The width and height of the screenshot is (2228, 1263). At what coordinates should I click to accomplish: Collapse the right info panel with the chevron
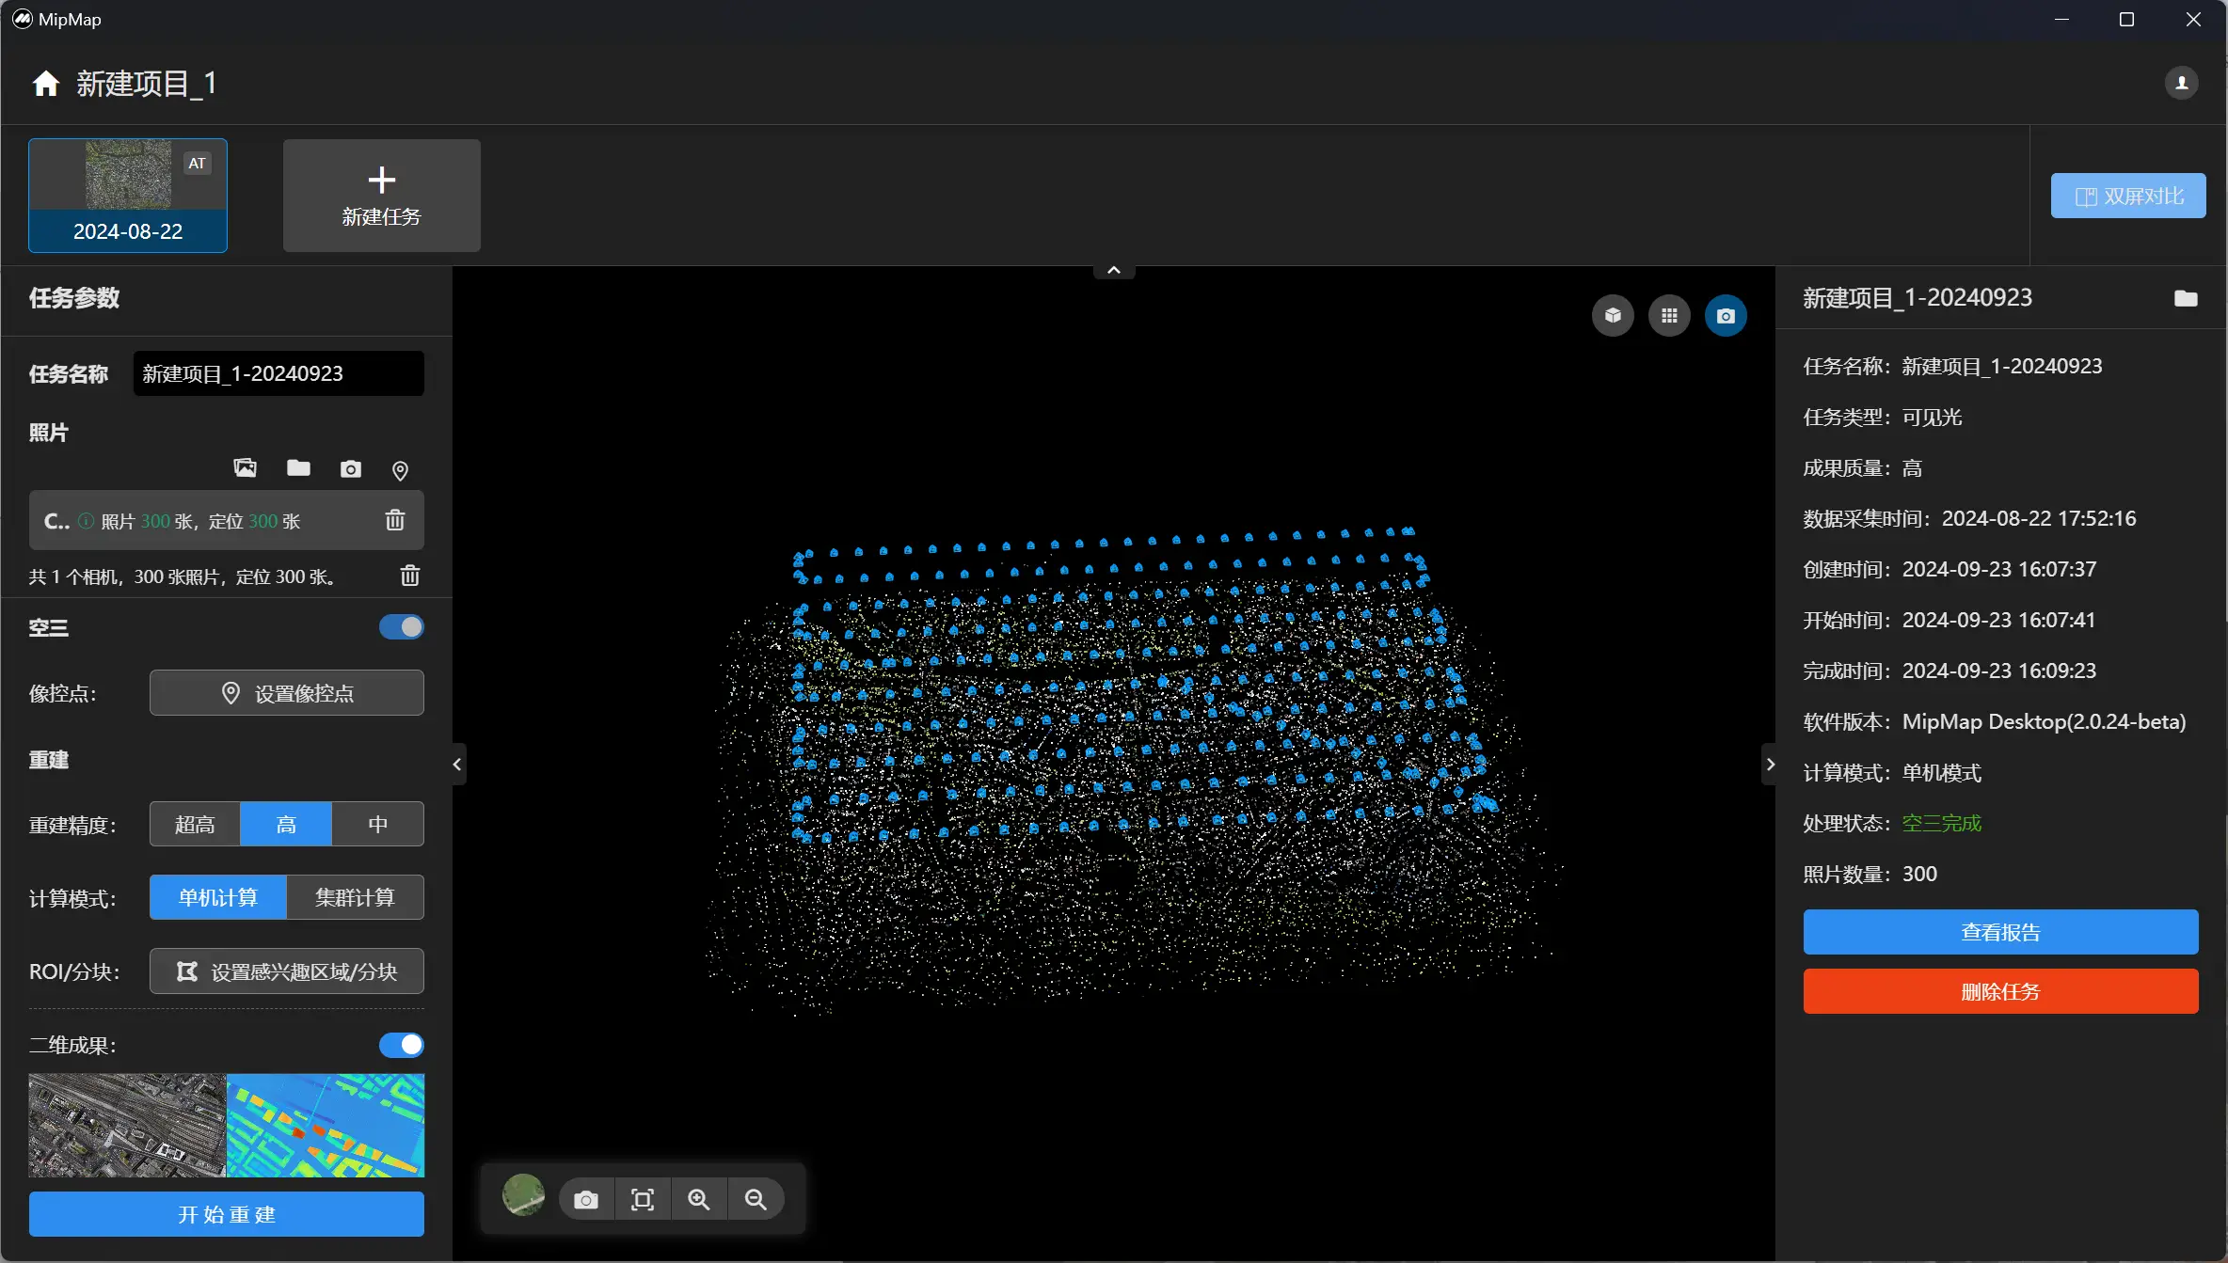[1770, 765]
